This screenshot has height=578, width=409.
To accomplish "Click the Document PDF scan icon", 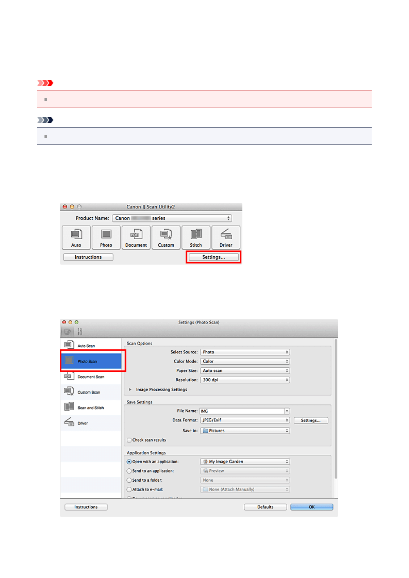I will (x=136, y=237).
